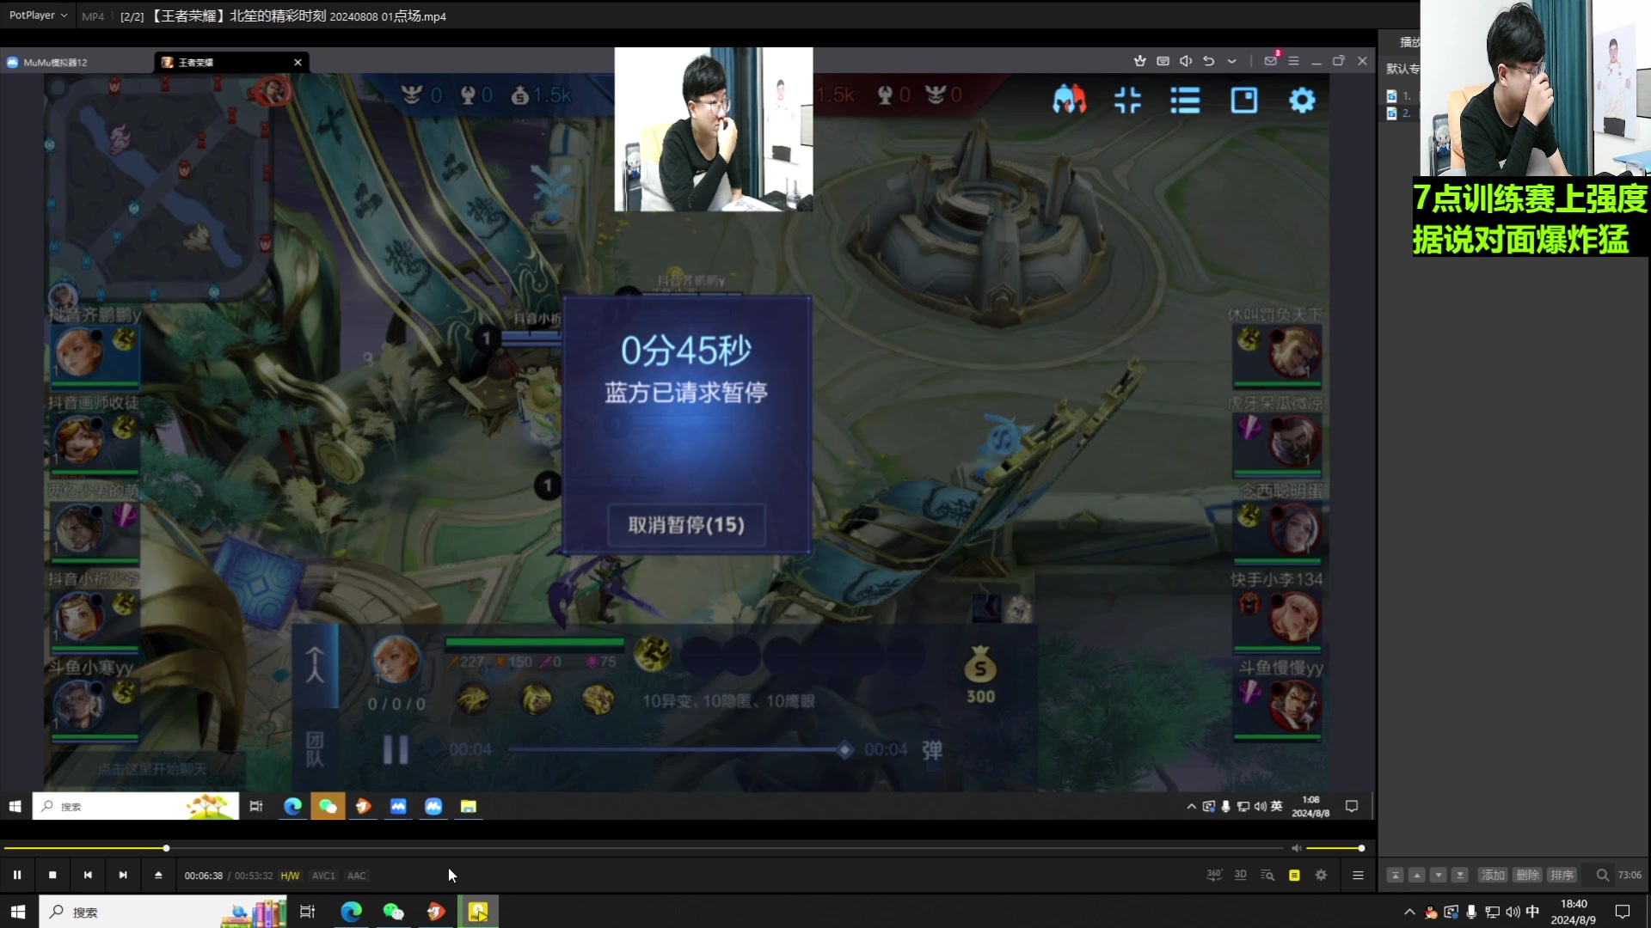Viewport: 1651px width, 928px height.
Task: Seek on PotPlayer progress bar
Action: point(645,848)
